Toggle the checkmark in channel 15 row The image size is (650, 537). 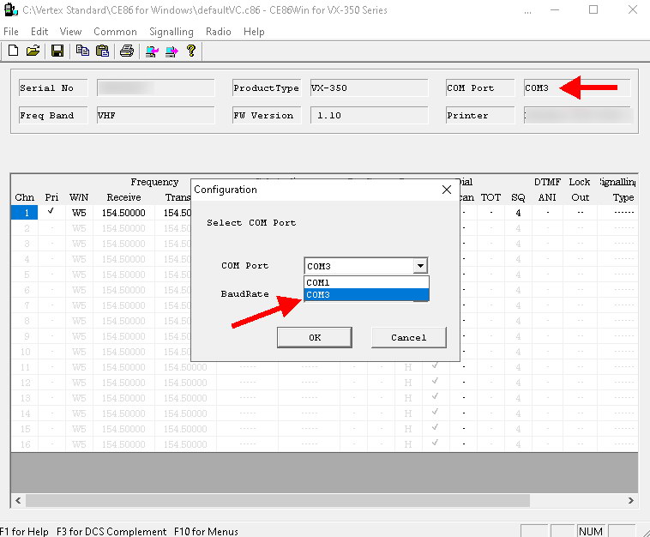click(x=435, y=427)
